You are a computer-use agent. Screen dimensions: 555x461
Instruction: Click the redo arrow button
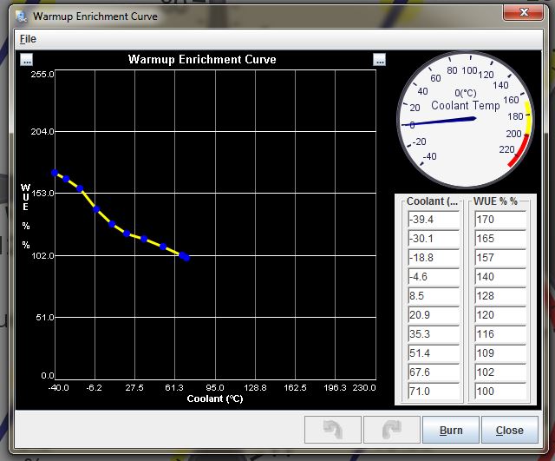391,430
